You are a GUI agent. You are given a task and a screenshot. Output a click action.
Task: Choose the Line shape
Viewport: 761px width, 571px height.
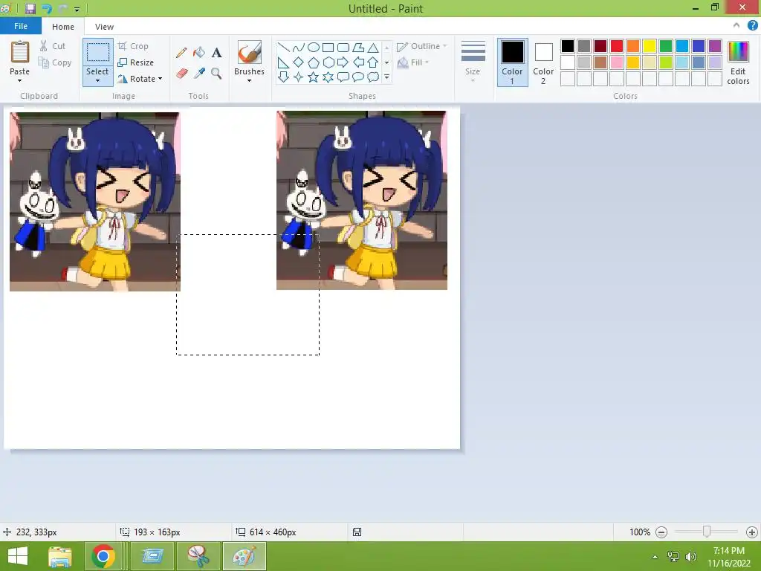point(283,47)
